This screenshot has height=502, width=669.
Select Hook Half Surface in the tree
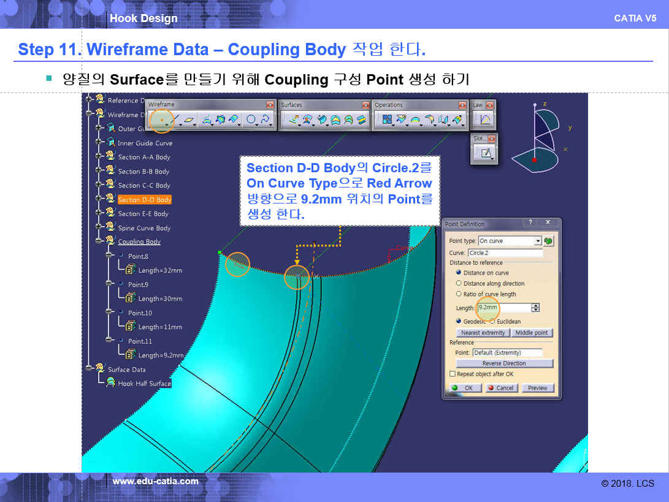[144, 384]
